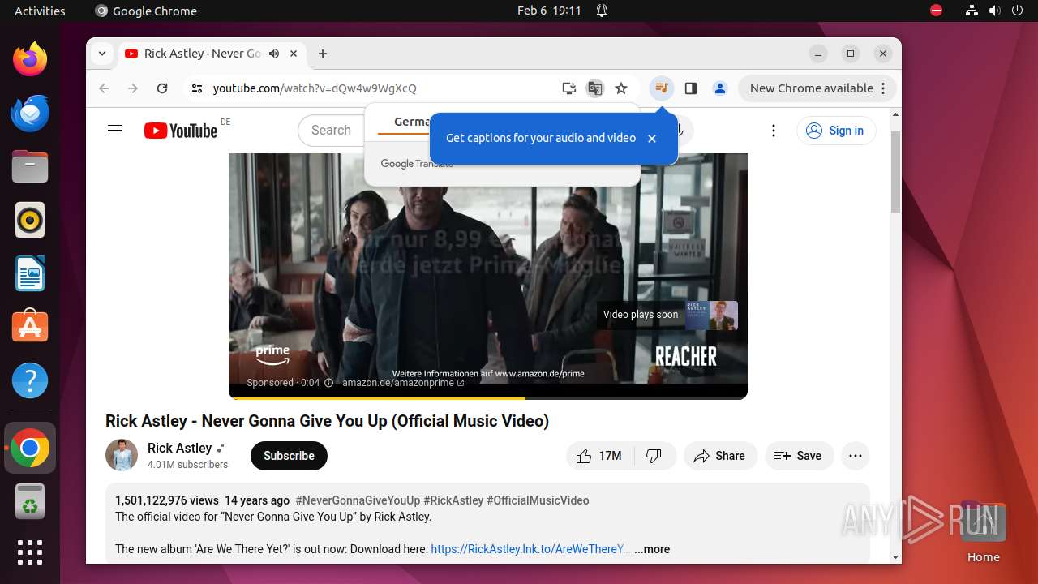The height and width of the screenshot is (584, 1038).
Task: Click the install app icon in address bar
Action: click(569, 88)
